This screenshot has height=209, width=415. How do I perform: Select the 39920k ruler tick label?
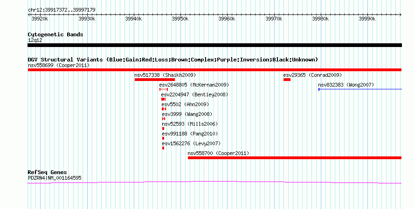pyautogui.click(x=40, y=19)
